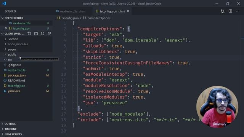
Task: Collapse all folders in Explorer
Action: coord(49,33)
